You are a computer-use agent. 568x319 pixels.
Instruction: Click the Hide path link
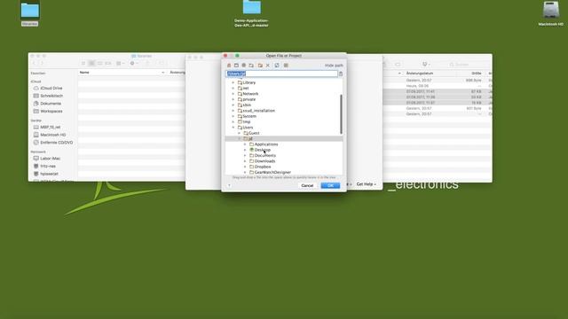334,66
